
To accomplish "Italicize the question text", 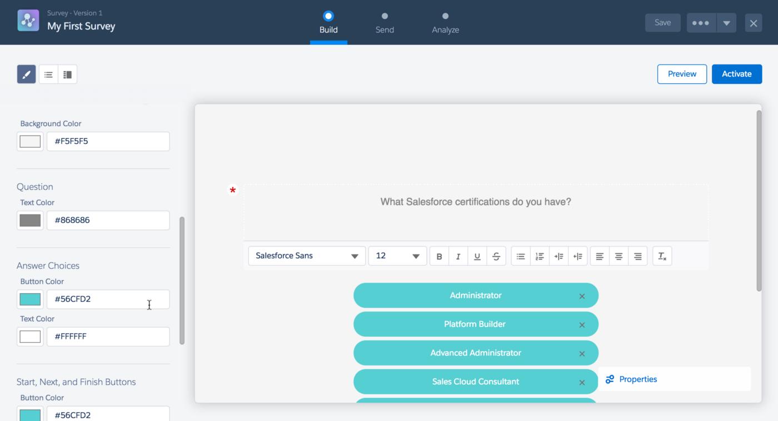I will pos(458,256).
